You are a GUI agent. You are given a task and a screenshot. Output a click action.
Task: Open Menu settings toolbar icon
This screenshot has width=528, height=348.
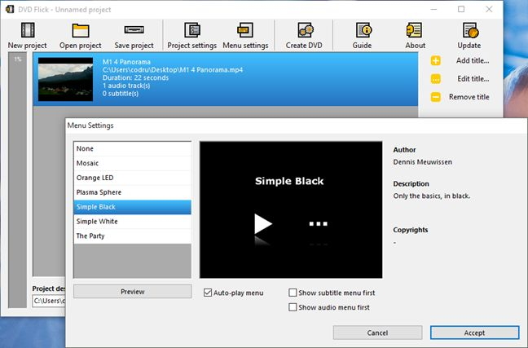[245, 31]
